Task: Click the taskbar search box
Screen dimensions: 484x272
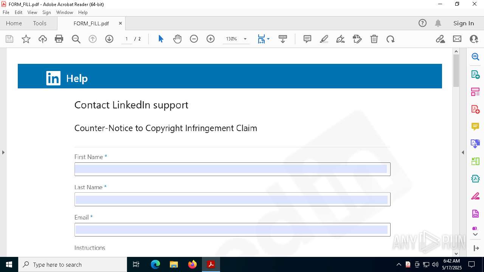Action: pos(73,264)
